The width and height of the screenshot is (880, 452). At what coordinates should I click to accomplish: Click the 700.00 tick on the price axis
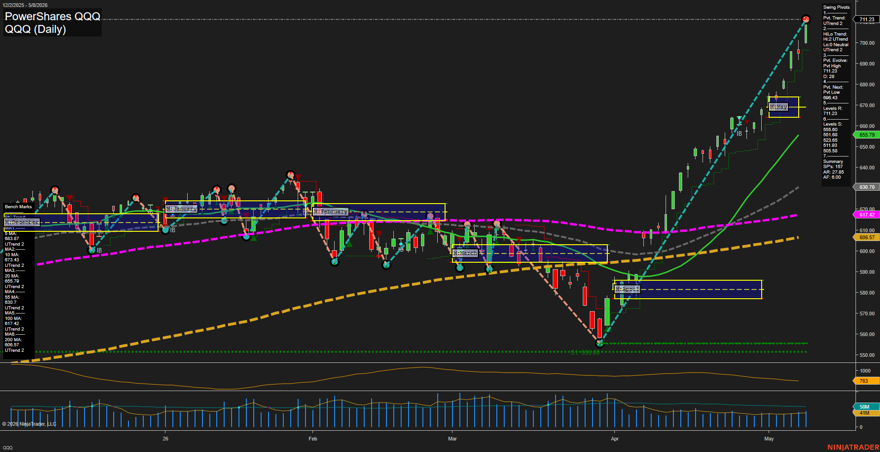coord(867,43)
